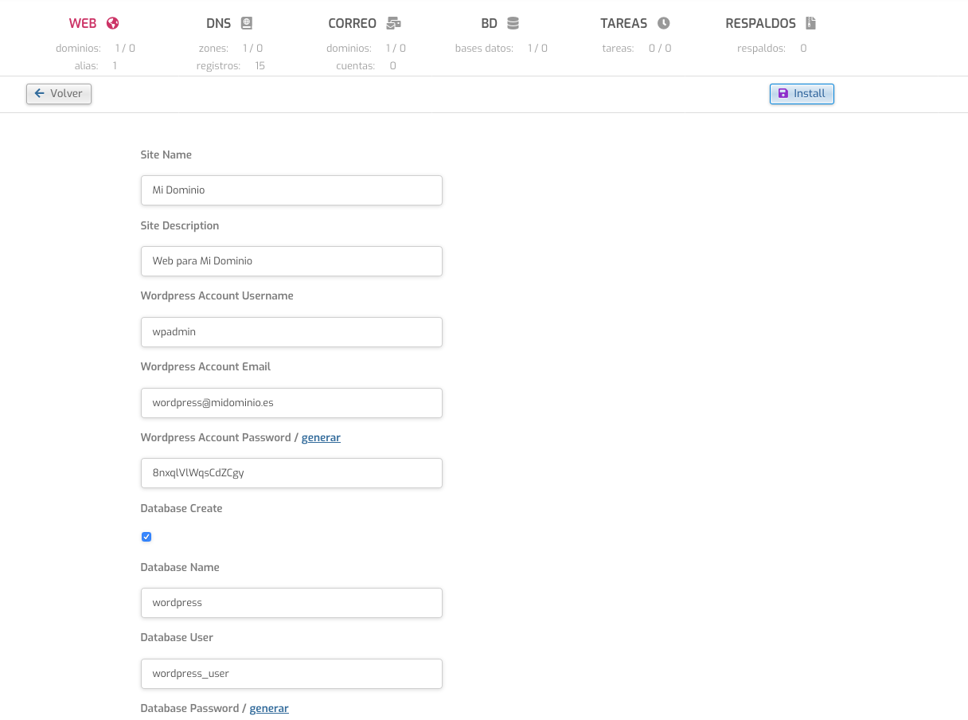
Task: Click the Volver back button
Action: [59, 94]
